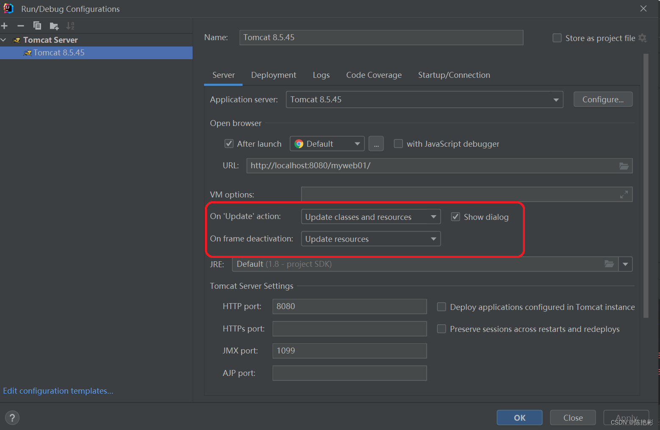Open help with the question mark icon
This screenshot has width=660, height=430.
pyautogui.click(x=12, y=418)
